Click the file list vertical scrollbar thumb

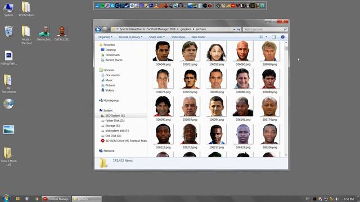tap(286, 48)
